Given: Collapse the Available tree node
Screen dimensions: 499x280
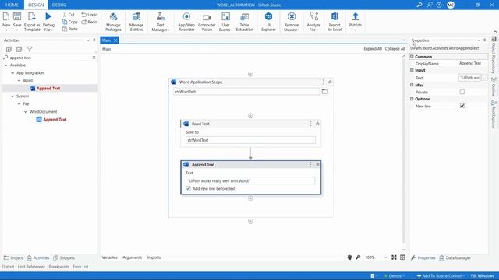Looking at the screenshot, I should tap(6, 65).
